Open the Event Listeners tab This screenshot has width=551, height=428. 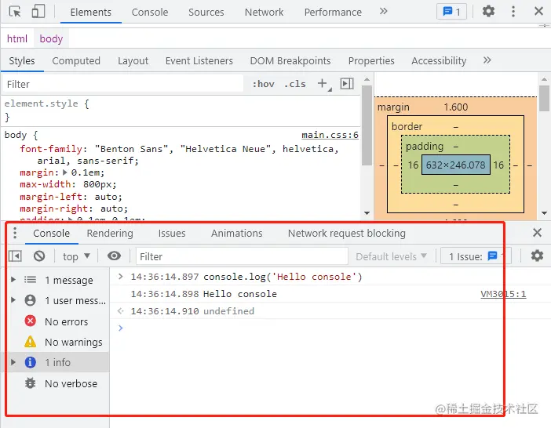199,60
